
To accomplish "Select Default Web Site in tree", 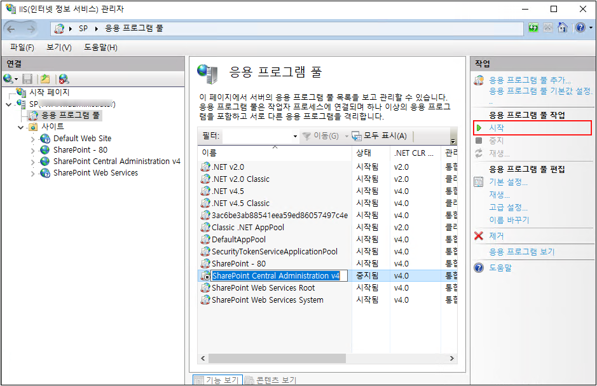I will coord(82,138).
